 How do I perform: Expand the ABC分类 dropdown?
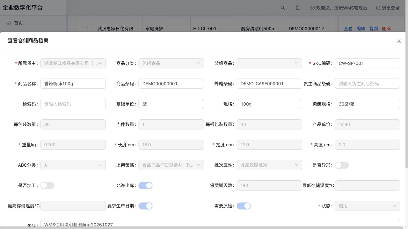73,165
